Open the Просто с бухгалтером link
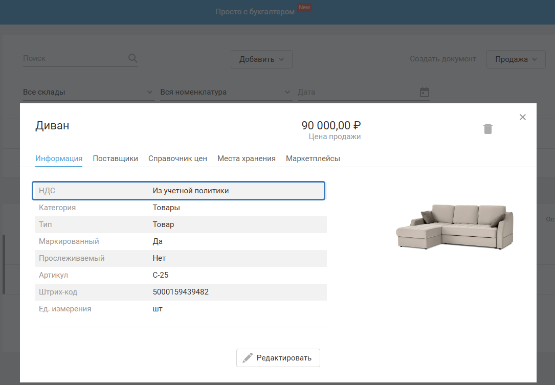 255,12
